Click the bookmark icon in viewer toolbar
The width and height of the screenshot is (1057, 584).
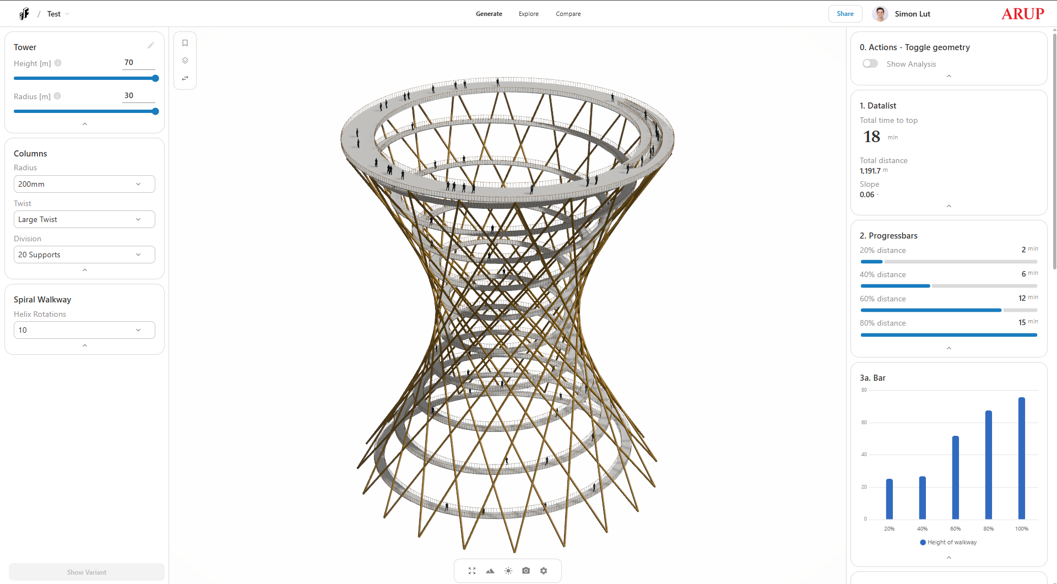coord(185,43)
